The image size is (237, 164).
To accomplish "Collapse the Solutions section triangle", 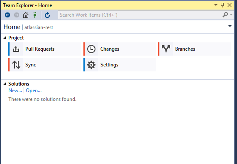I will point(5,84).
